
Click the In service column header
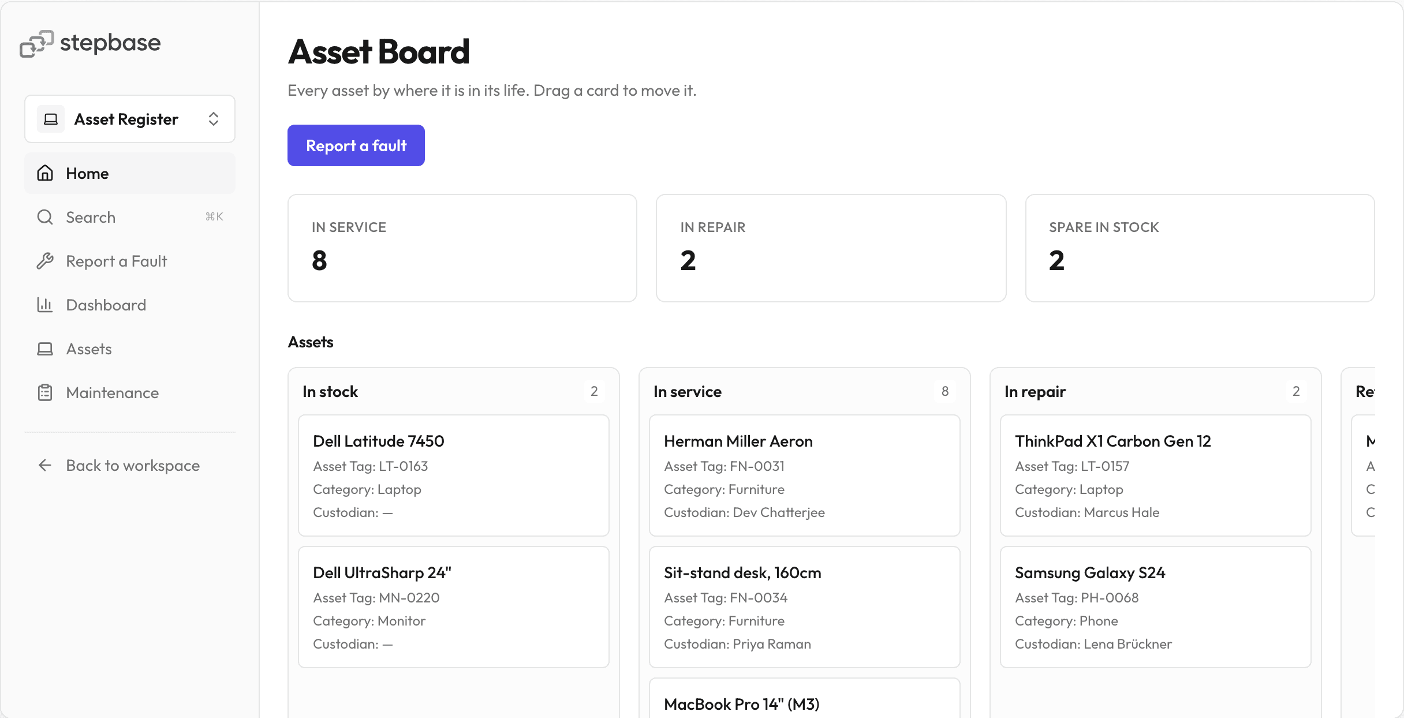[x=688, y=391]
